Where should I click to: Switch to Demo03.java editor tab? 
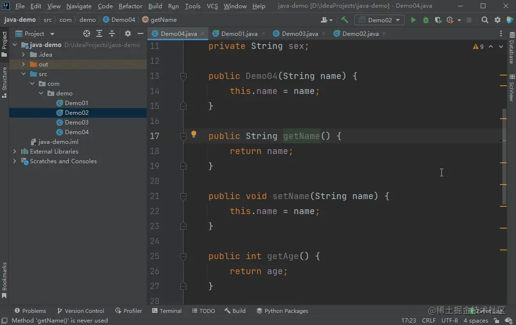point(299,33)
